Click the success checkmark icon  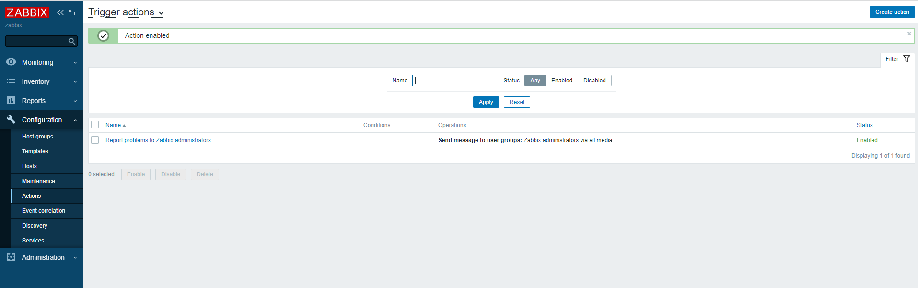point(103,35)
